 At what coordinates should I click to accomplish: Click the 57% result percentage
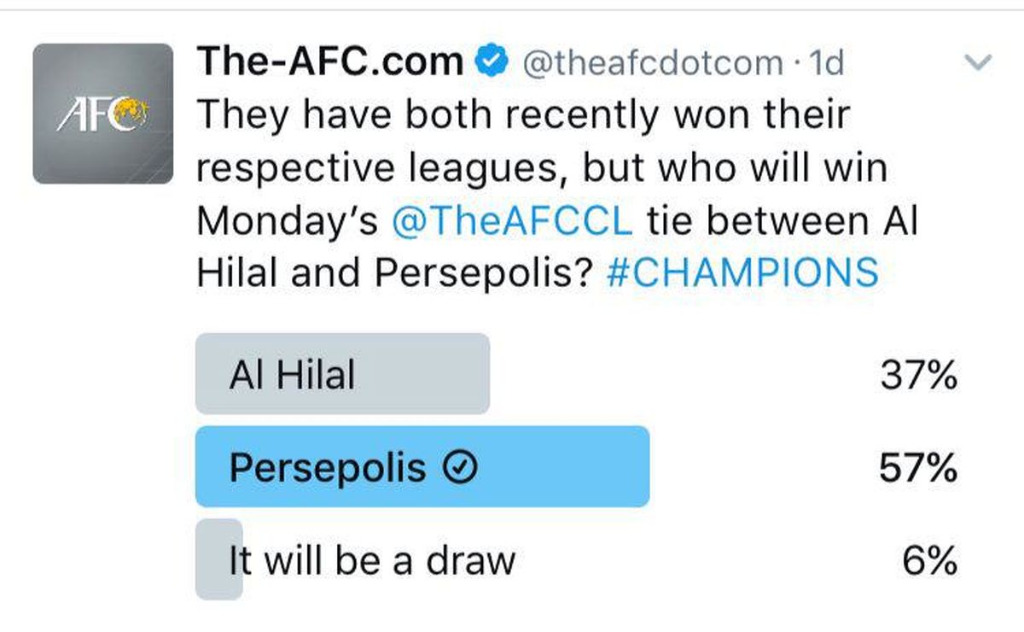[x=920, y=466]
